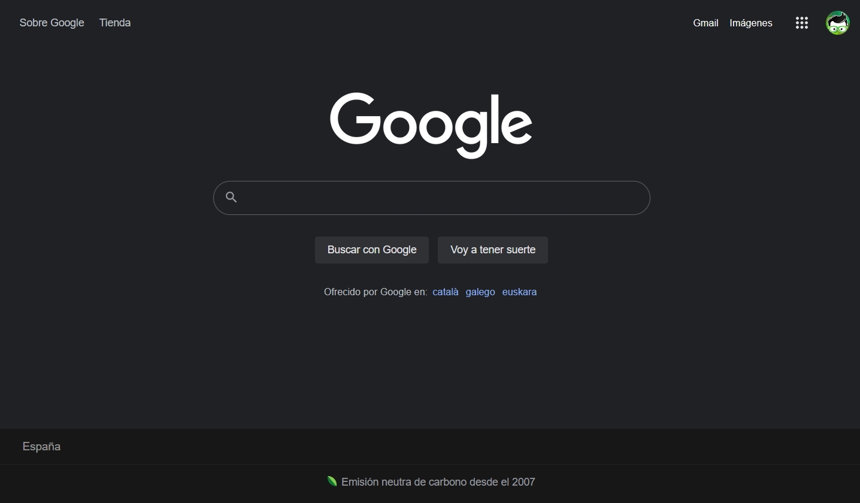Click the Ofrecido por Google en label
860x503 pixels.
pyautogui.click(x=376, y=292)
